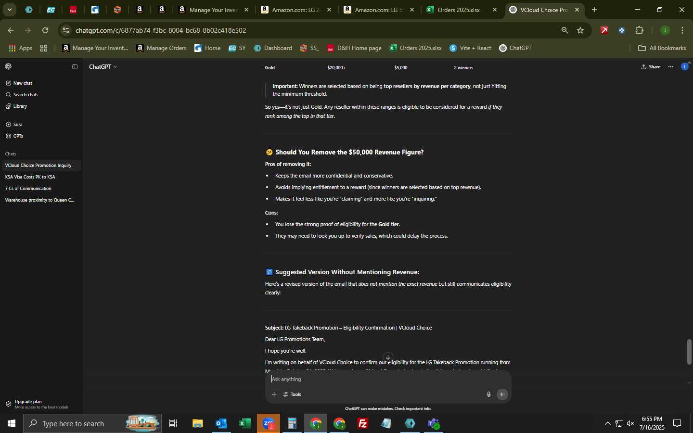
Task: Open the All Bookmarks folder
Action: [662, 48]
